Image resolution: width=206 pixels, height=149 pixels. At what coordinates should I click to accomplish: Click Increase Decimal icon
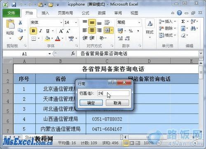click(x=120, y=38)
